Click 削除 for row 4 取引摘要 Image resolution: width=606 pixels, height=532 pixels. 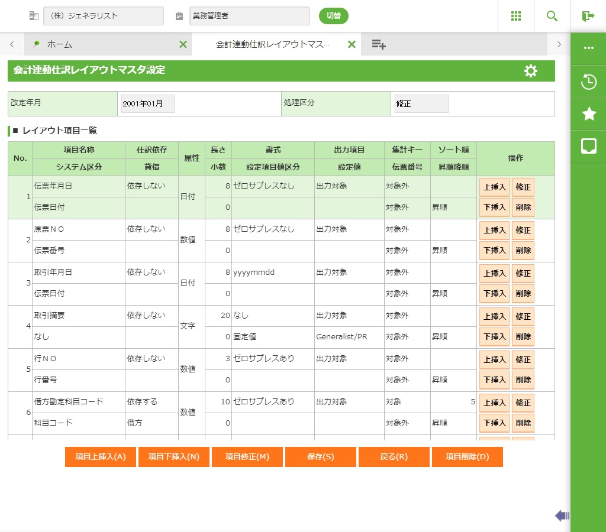(523, 336)
